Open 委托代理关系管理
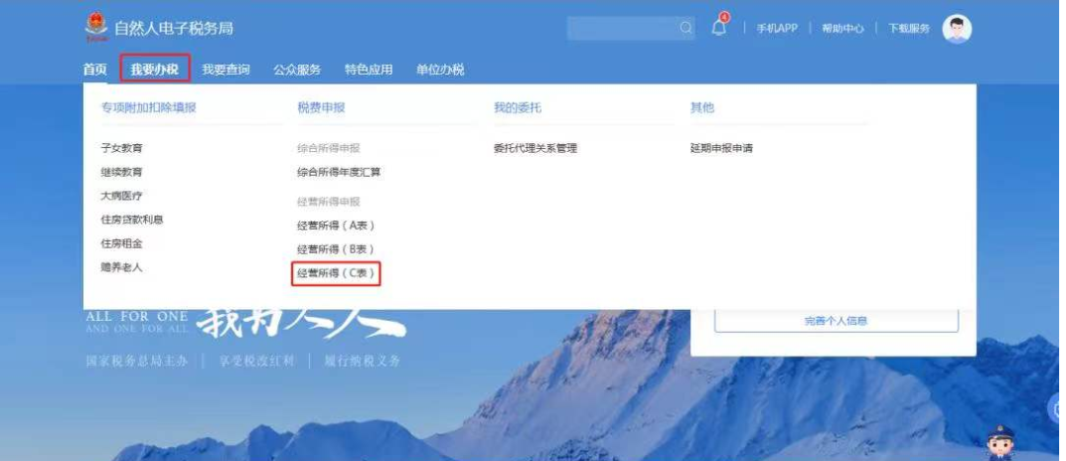 (535, 147)
